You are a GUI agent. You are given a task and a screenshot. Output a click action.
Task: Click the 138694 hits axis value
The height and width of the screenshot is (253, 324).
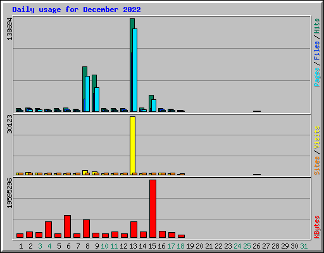point(9,29)
